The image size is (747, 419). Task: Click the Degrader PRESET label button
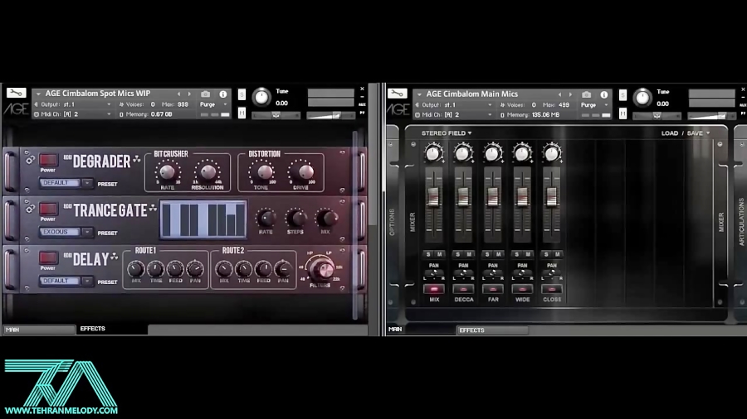[x=107, y=184]
